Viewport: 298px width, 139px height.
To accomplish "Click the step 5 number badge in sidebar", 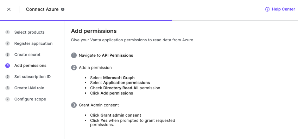I will coord(7,77).
